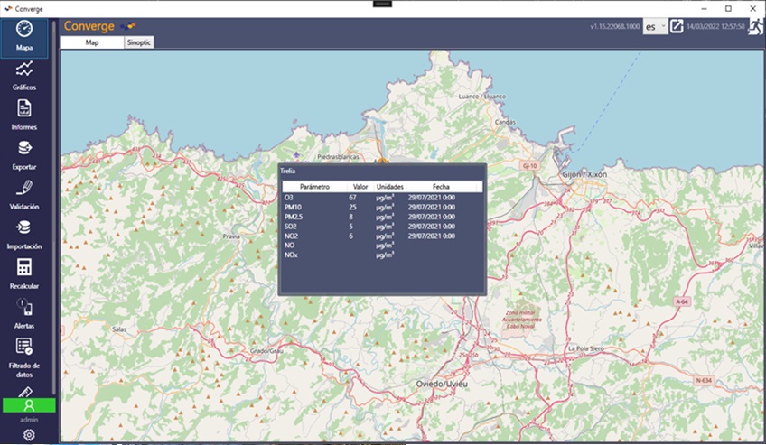Select the Map tab
The height and width of the screenshot is (445, 766).
pos(92,42)
